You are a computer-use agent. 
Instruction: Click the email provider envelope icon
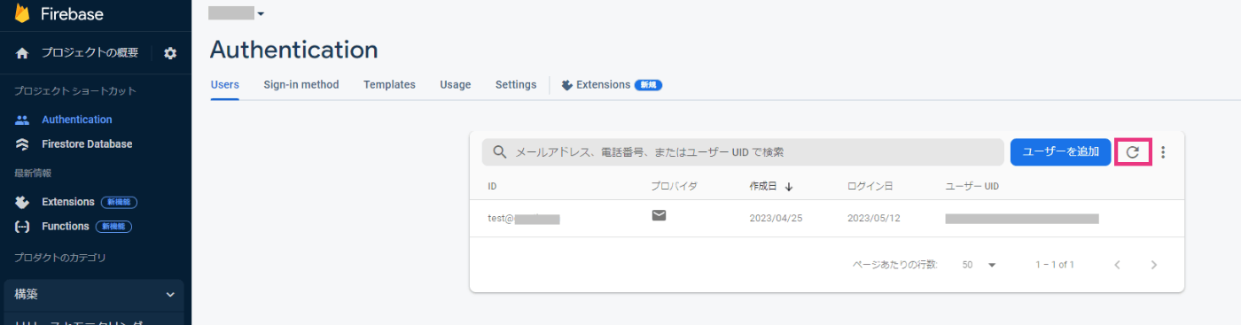coord(659,214)
